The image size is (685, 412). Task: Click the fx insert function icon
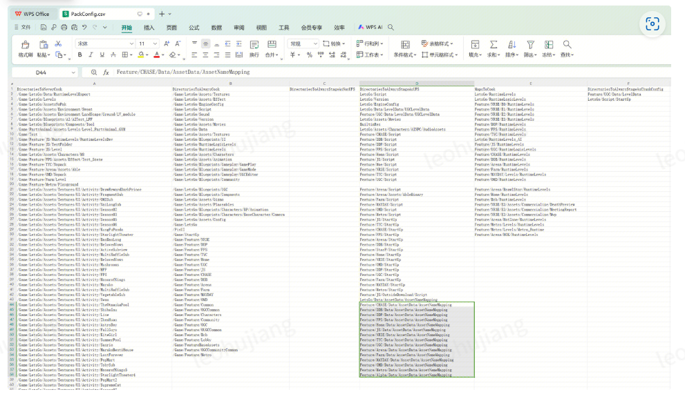[x=106, y=72]
